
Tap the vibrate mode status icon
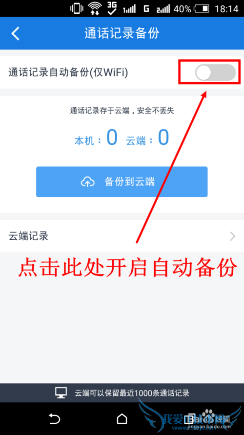point(77,8)
